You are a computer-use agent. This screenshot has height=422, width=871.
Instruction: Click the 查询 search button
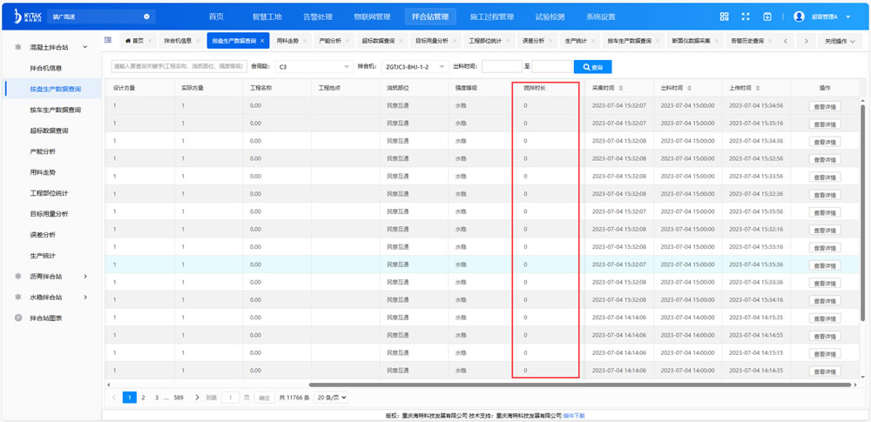(x=593, y=67)
